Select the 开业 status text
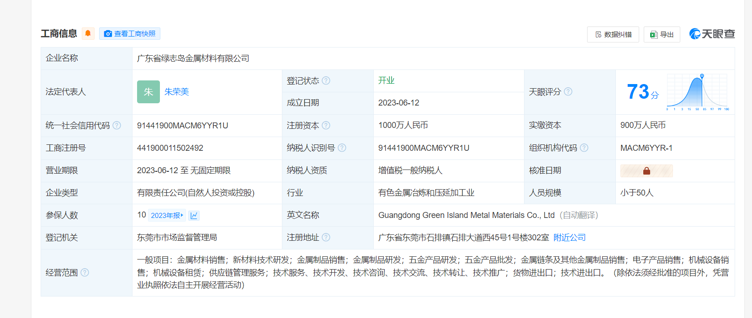 point(386,80)
